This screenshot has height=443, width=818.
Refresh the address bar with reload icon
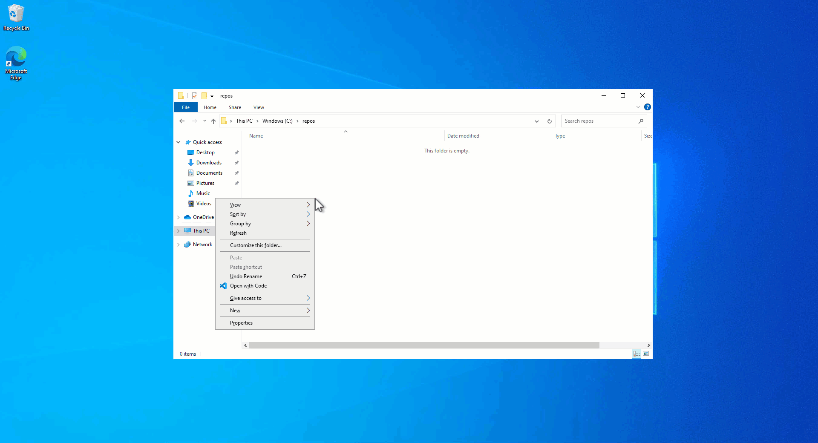coord(550,121)
